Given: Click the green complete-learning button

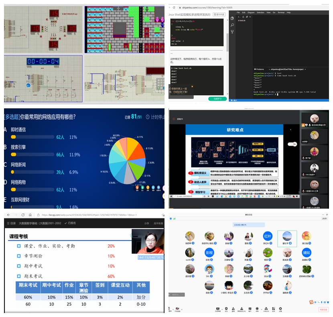Looking at the screenshot, I should (x=217, y=99).
